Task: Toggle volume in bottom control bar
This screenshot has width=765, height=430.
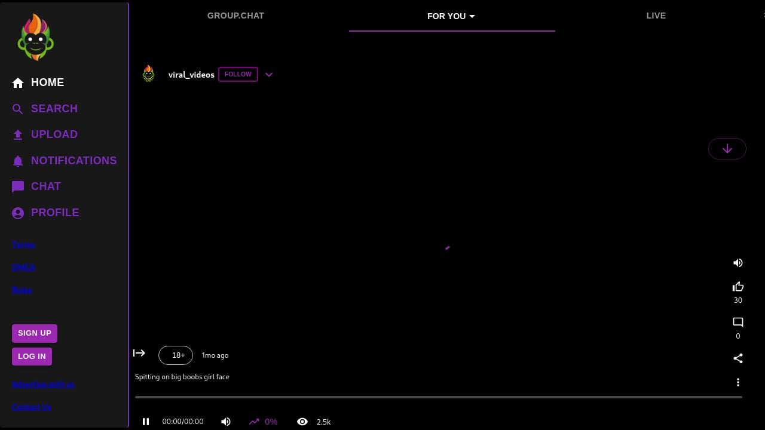Action: 226,422
